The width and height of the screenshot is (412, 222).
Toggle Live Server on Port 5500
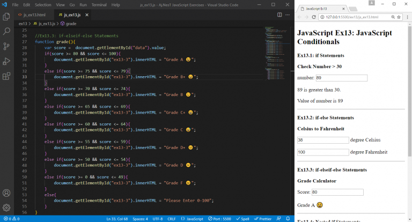coord(219,219)
